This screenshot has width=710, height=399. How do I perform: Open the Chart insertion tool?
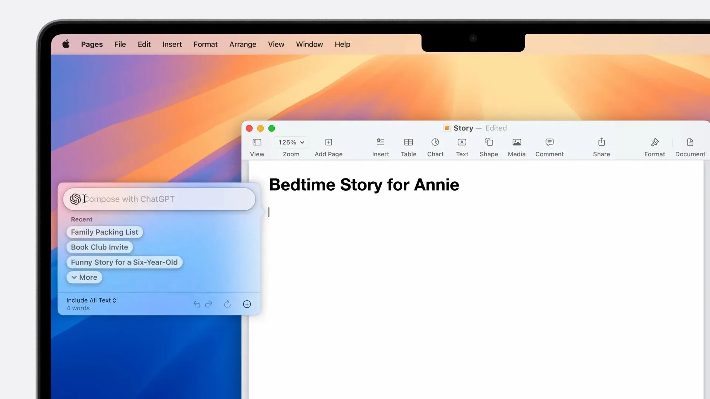click(435, 146)
